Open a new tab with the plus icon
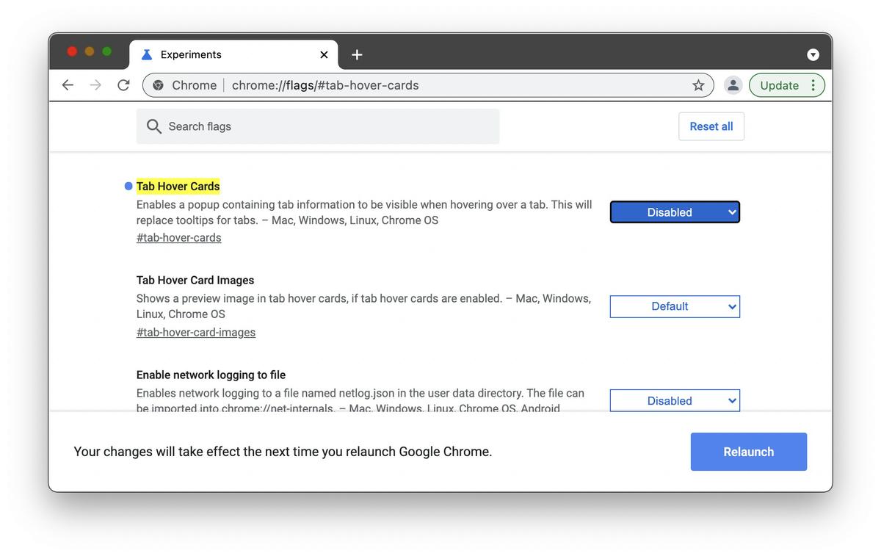 pyautogui.click(x=357, y=54)
